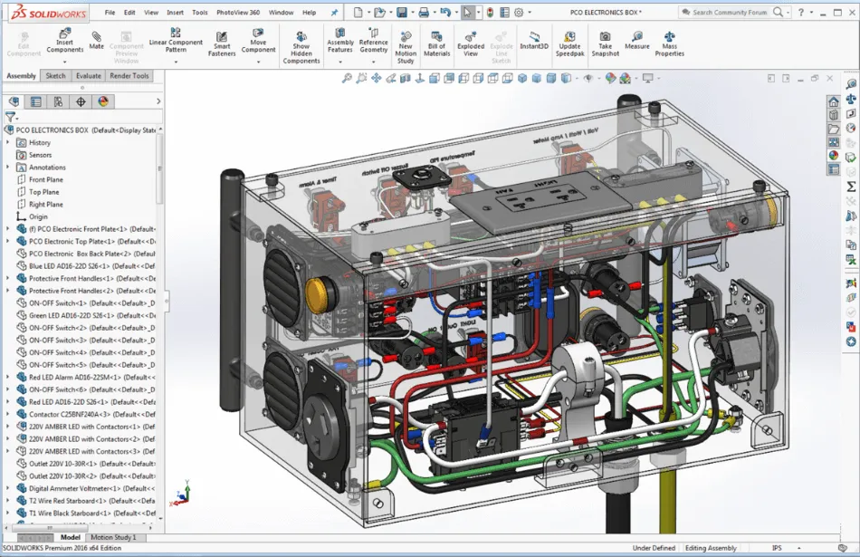This screenshot has width=860, height=557.
Task: Toggle Instant3D
Action: coord(534,40)
